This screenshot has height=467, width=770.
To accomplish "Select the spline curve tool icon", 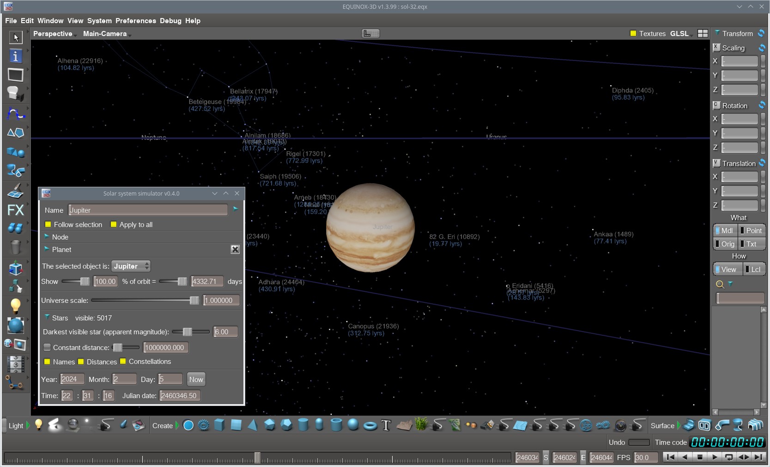I will 16,113.
